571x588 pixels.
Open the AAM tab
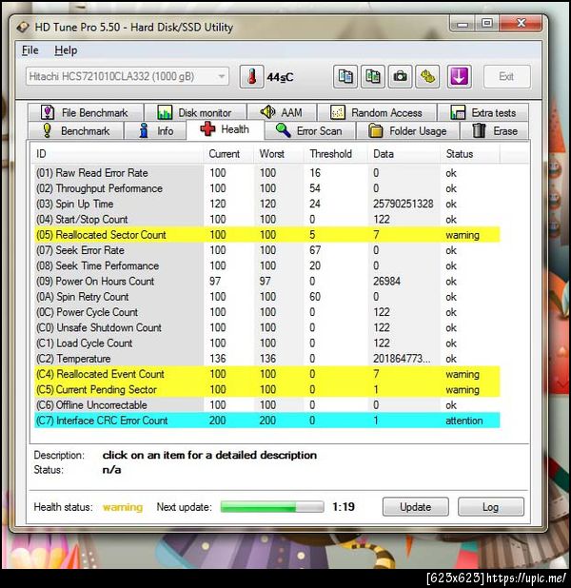[x=282, y=112]
